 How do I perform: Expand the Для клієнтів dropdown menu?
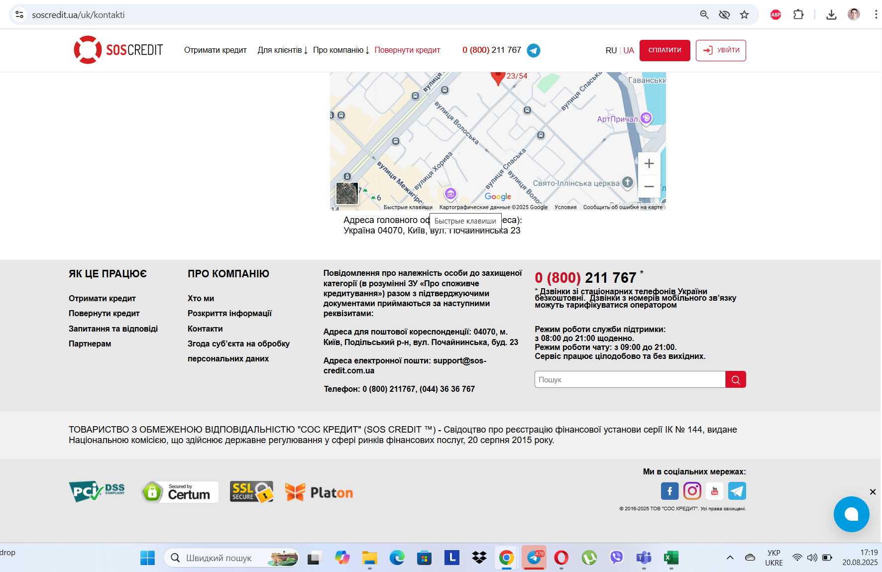[282, 50]
